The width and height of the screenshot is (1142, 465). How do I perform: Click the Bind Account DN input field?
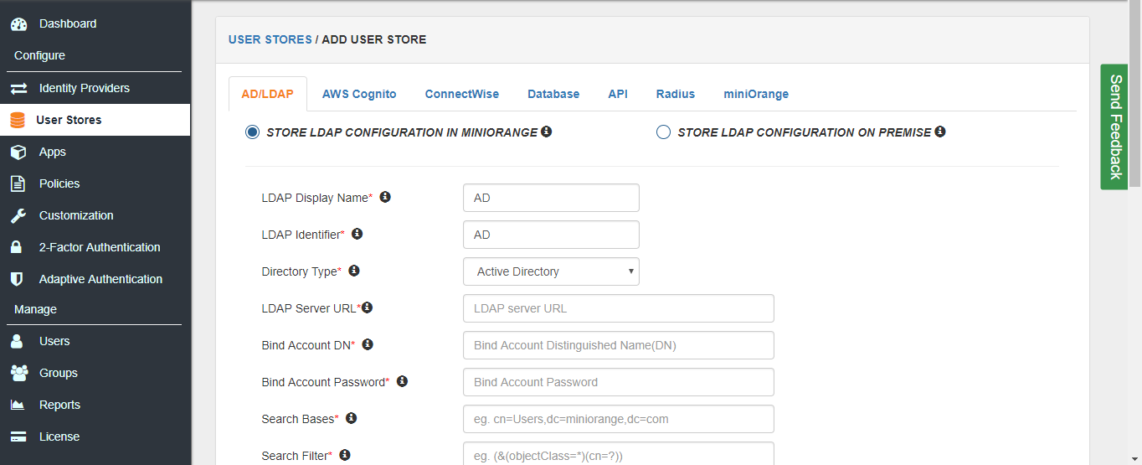619,345
